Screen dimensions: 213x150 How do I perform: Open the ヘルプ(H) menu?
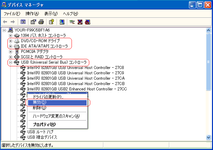[x=71, y=14]
